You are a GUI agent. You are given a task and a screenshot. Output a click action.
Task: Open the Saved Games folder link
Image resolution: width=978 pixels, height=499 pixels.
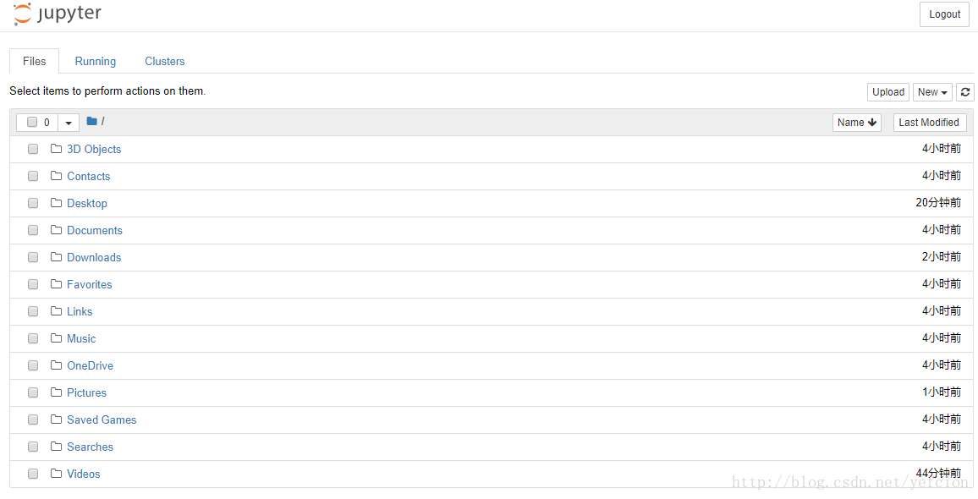pos(102,419)
